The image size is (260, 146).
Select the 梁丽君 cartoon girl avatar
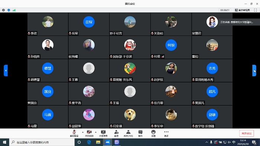[x=212, y=22]
